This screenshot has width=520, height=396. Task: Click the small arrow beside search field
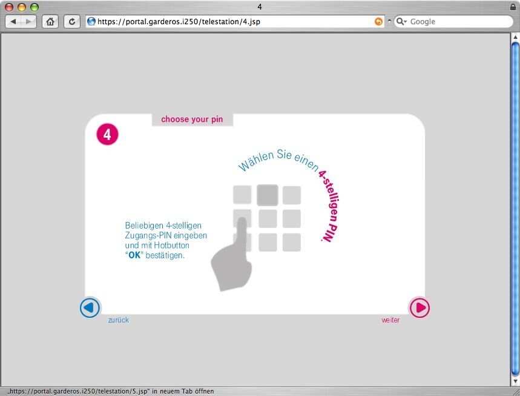click(389, 21)
